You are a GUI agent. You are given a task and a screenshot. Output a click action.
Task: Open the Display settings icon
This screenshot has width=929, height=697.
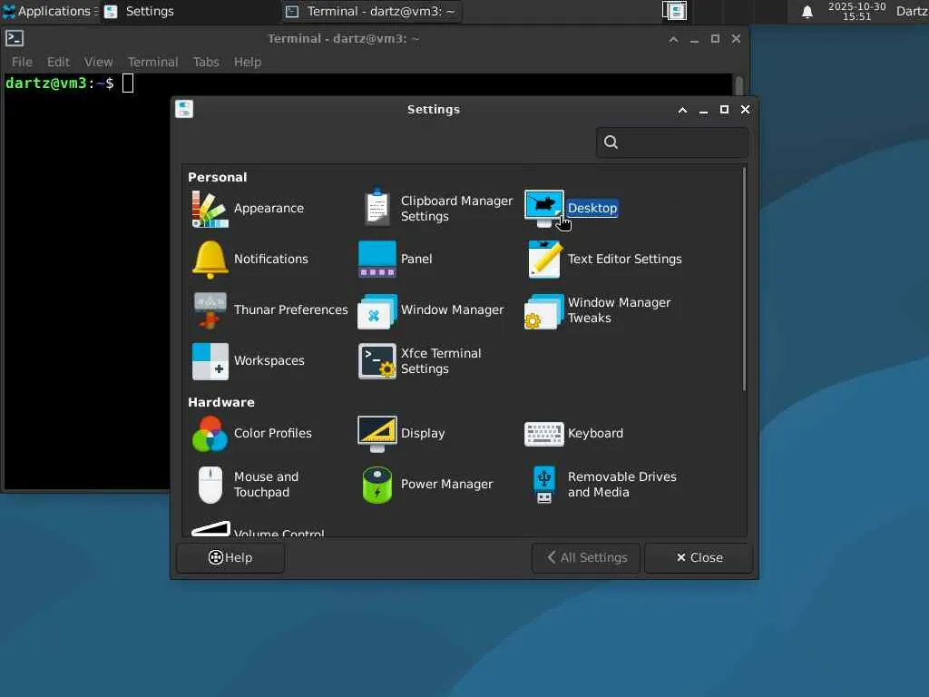click(376, 433)
